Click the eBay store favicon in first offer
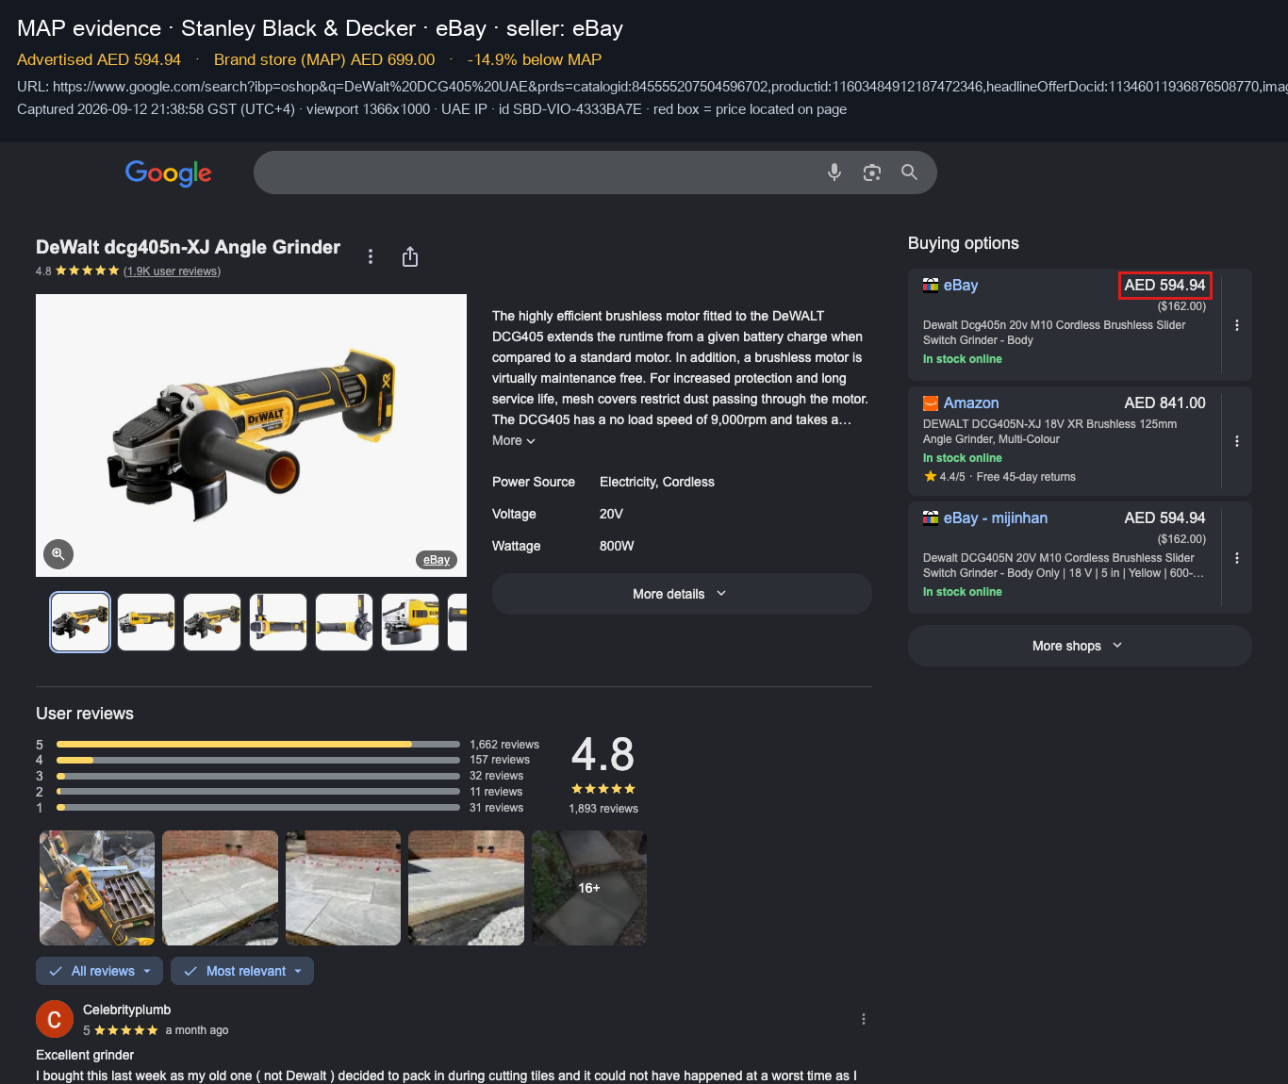Image resolution: width=1288 pixels, height=1084 pixels. point(931,286)
